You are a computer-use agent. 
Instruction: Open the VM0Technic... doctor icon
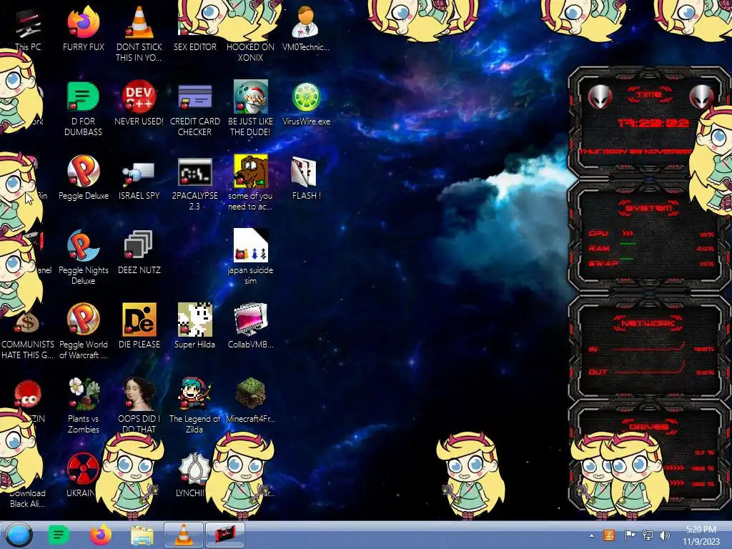tap(306, 29)
